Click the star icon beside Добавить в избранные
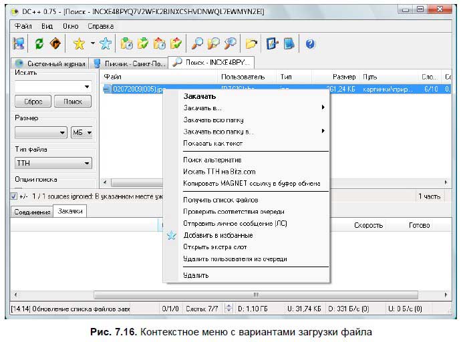This screenshot has width=461, height=342. pyautogui.click(x=172, y=235)
